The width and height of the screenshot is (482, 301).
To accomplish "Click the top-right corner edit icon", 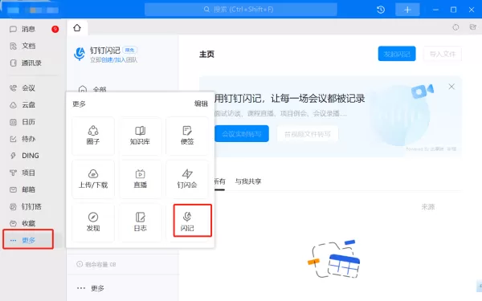I will [473, 27].
